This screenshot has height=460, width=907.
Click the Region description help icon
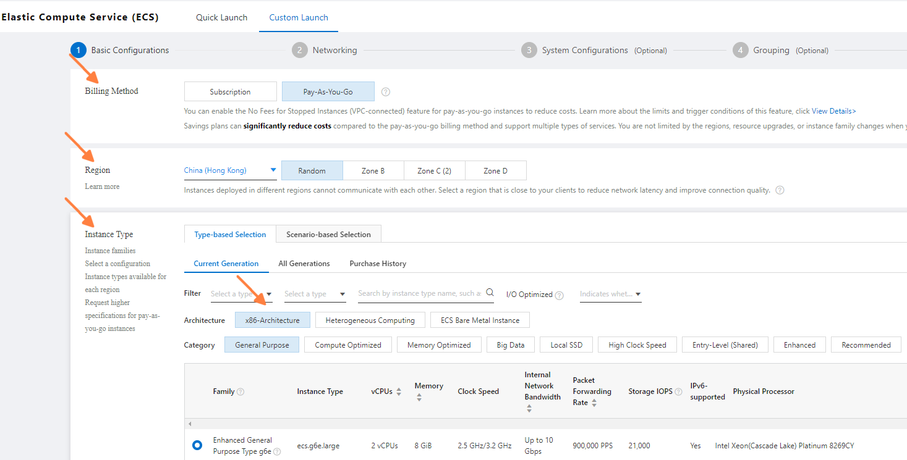pyautogui.click(x=780, y=190)
